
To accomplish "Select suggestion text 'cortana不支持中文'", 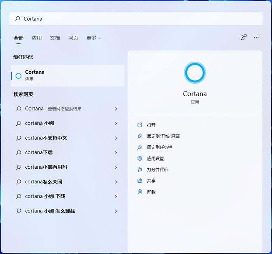I will click(46, 138).
